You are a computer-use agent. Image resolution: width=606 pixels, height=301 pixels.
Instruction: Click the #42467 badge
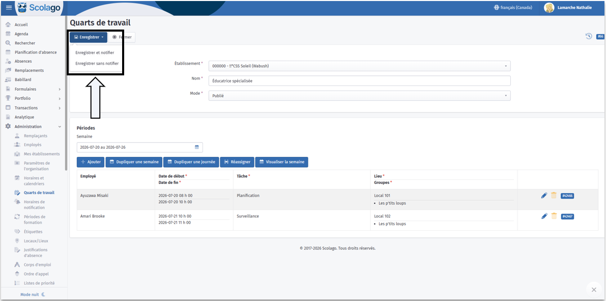pos(567,216)
